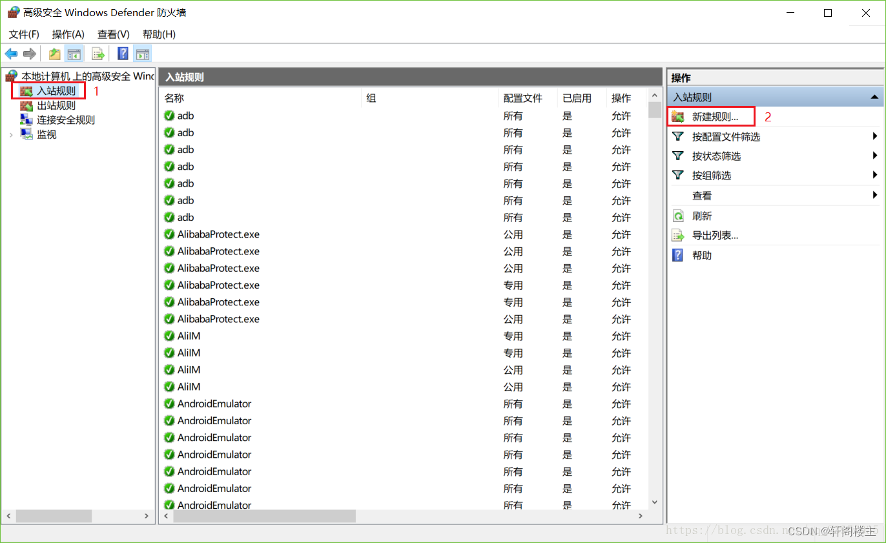The height and width of the screenshot is (543, 886).
Task: Click the blue Help toolbar icon
Action: coord(123,54)
